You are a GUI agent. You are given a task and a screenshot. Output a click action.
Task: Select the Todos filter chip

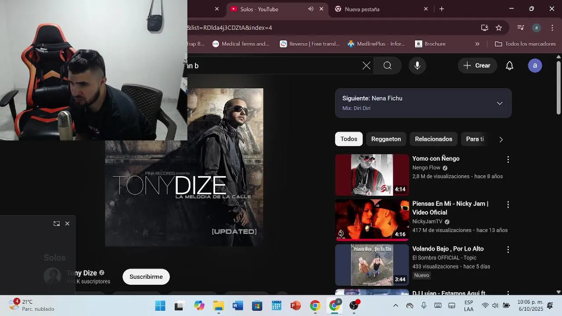click(x=349, y=139)
